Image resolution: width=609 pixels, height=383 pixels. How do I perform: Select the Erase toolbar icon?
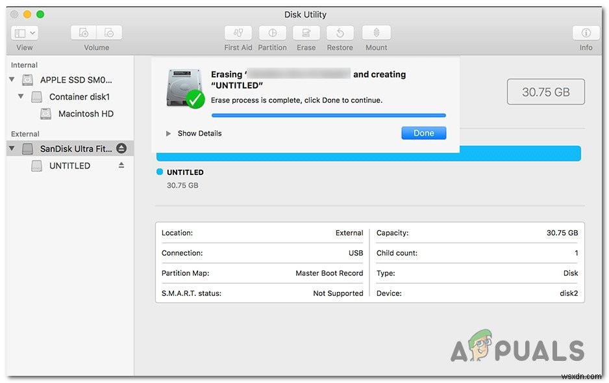point(306,33)
